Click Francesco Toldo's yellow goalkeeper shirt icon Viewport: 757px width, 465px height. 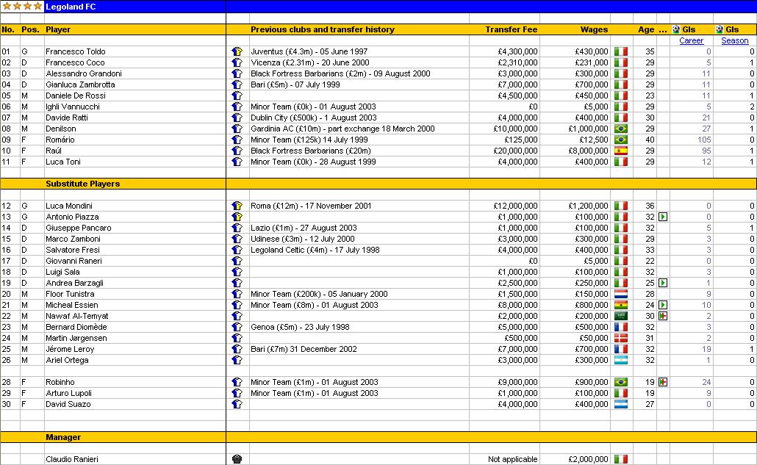(x=237, y=51)
